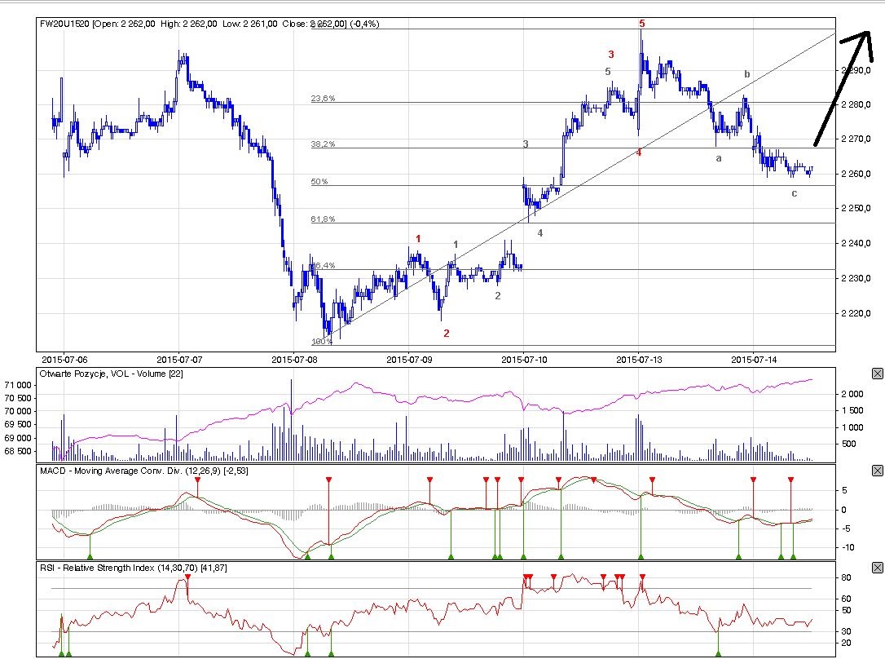Click the 71 000 open interest axis value
885x659 pixels.
point(17,385)
